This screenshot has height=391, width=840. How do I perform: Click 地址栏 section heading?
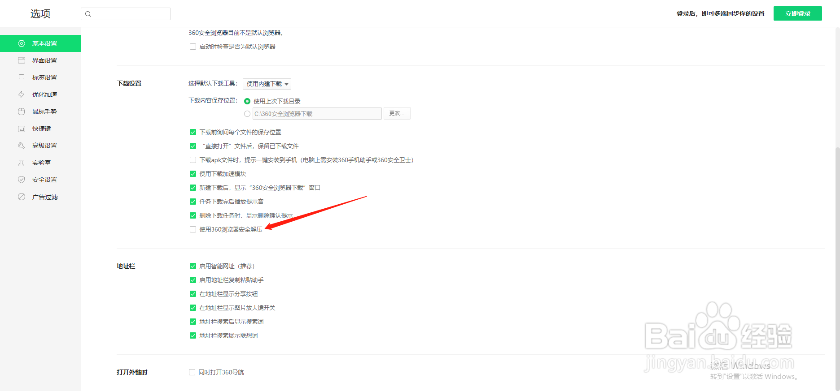[x=126, y=266]
